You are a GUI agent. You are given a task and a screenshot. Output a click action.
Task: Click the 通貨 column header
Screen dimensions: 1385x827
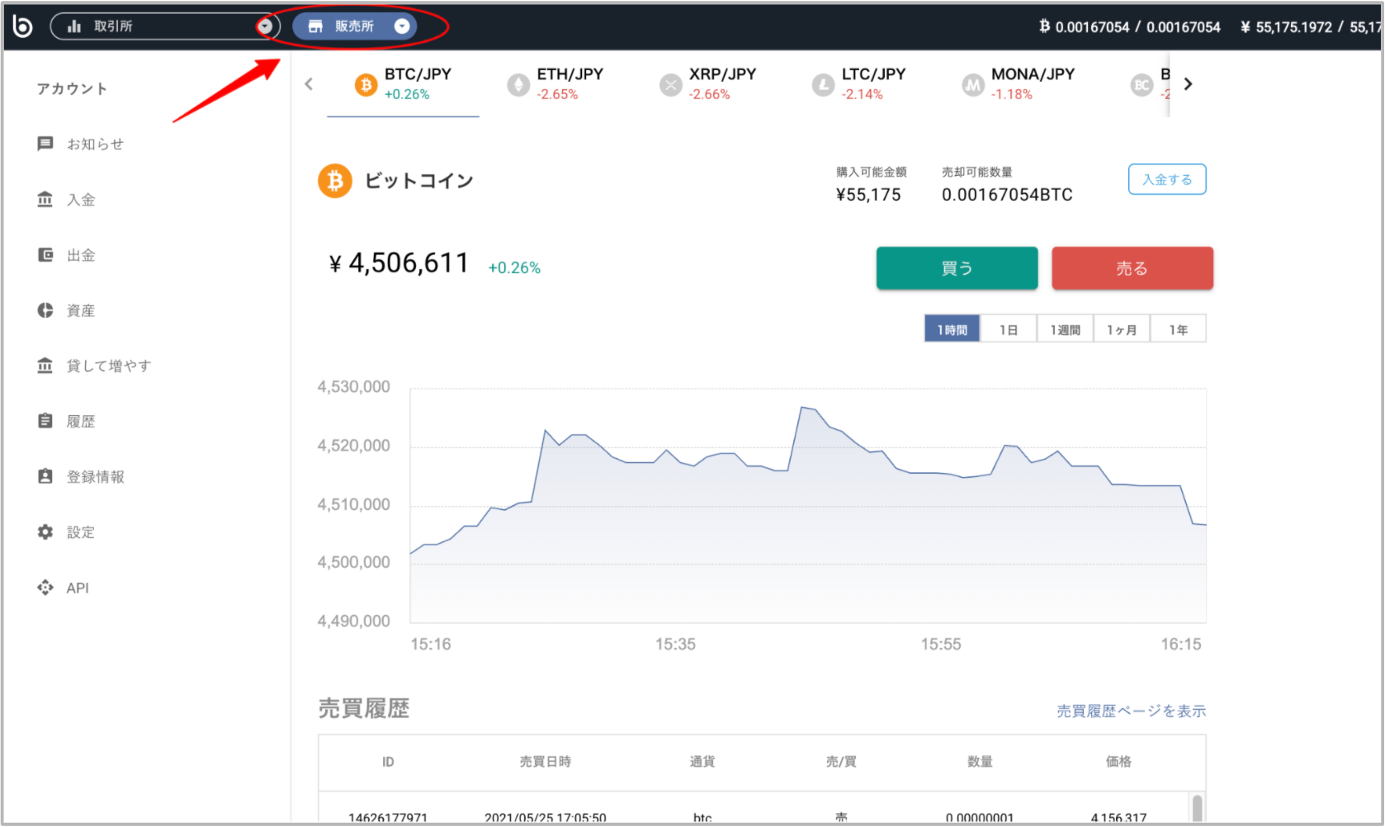click(x=702, y=762)
